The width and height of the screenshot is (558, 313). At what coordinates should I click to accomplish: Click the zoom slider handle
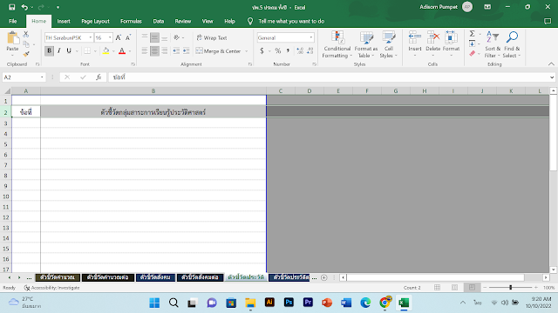[x=510, y=288]
